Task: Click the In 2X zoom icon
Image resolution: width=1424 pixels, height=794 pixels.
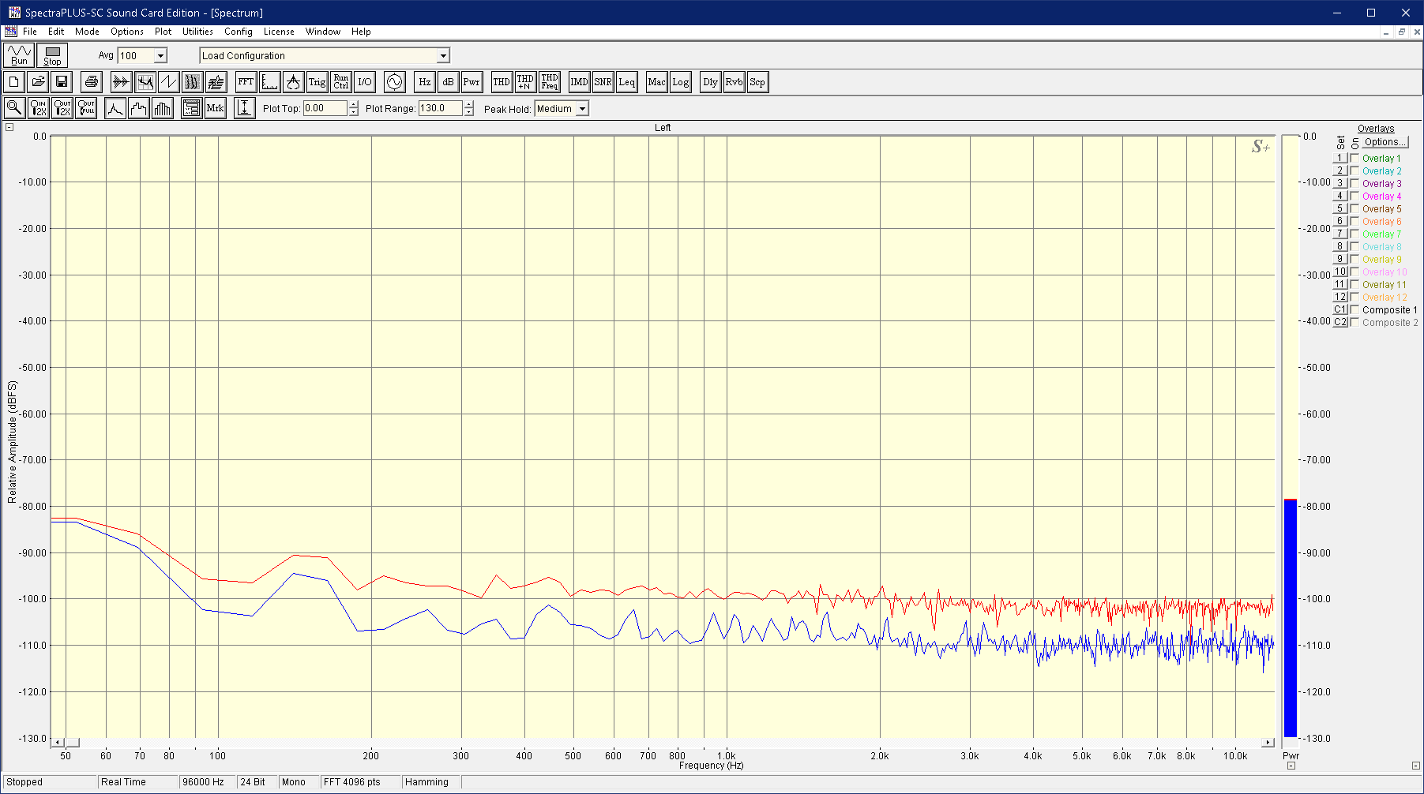Action: pos(38,108)
